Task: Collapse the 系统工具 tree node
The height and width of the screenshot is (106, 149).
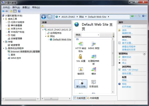Action: tap(3, 19)
